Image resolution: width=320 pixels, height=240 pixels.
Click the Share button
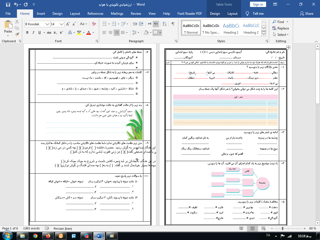(x=307, y=14)
